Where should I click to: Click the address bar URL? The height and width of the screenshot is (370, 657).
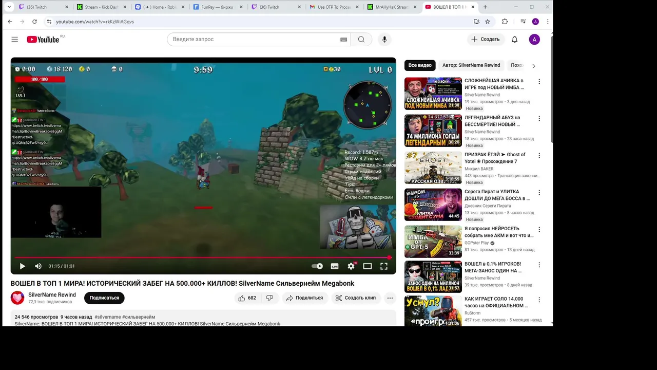[95, 22]
